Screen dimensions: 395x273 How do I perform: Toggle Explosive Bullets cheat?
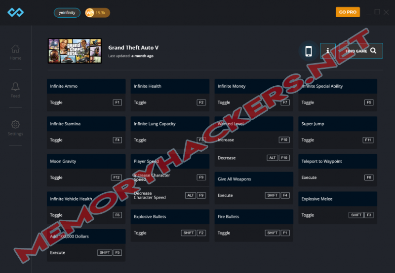(170, 233)
